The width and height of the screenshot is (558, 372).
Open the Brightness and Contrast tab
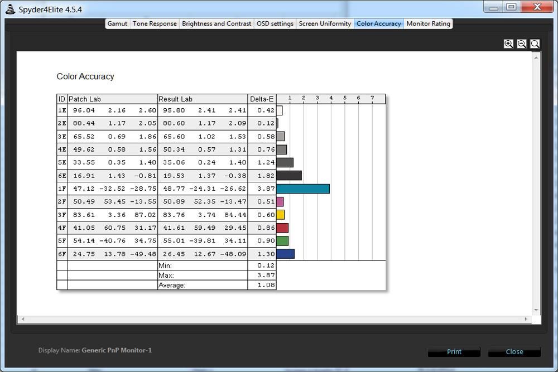[217, 23]
